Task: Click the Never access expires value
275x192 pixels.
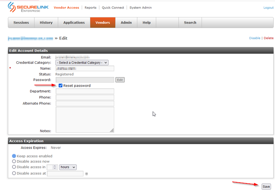Action: point(56,148)
